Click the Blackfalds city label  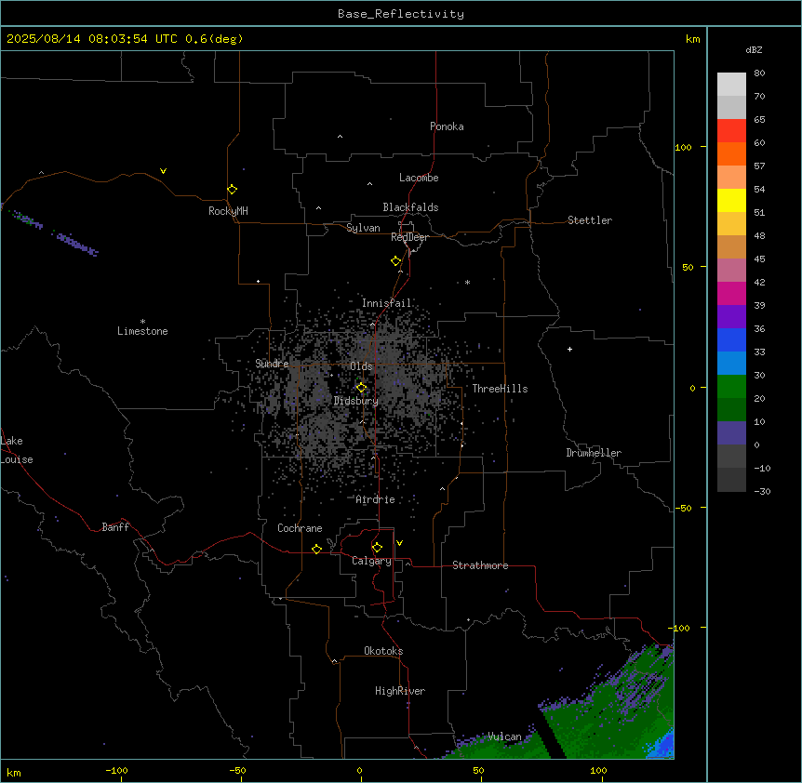click(x=410, y=207)
